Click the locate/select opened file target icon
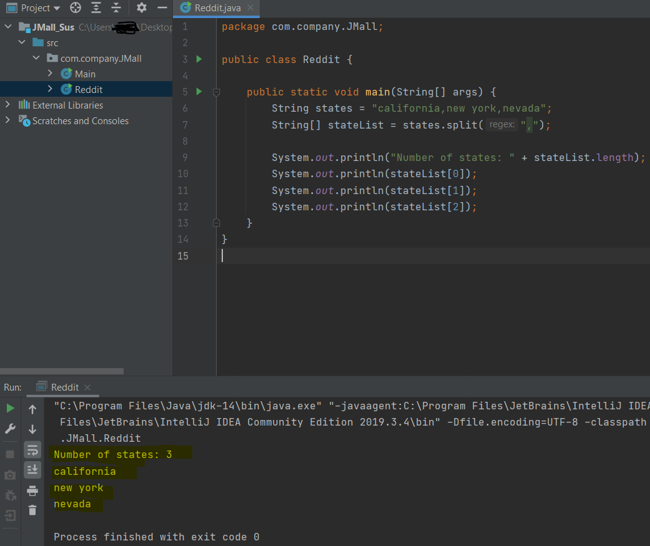 (76, 7)
